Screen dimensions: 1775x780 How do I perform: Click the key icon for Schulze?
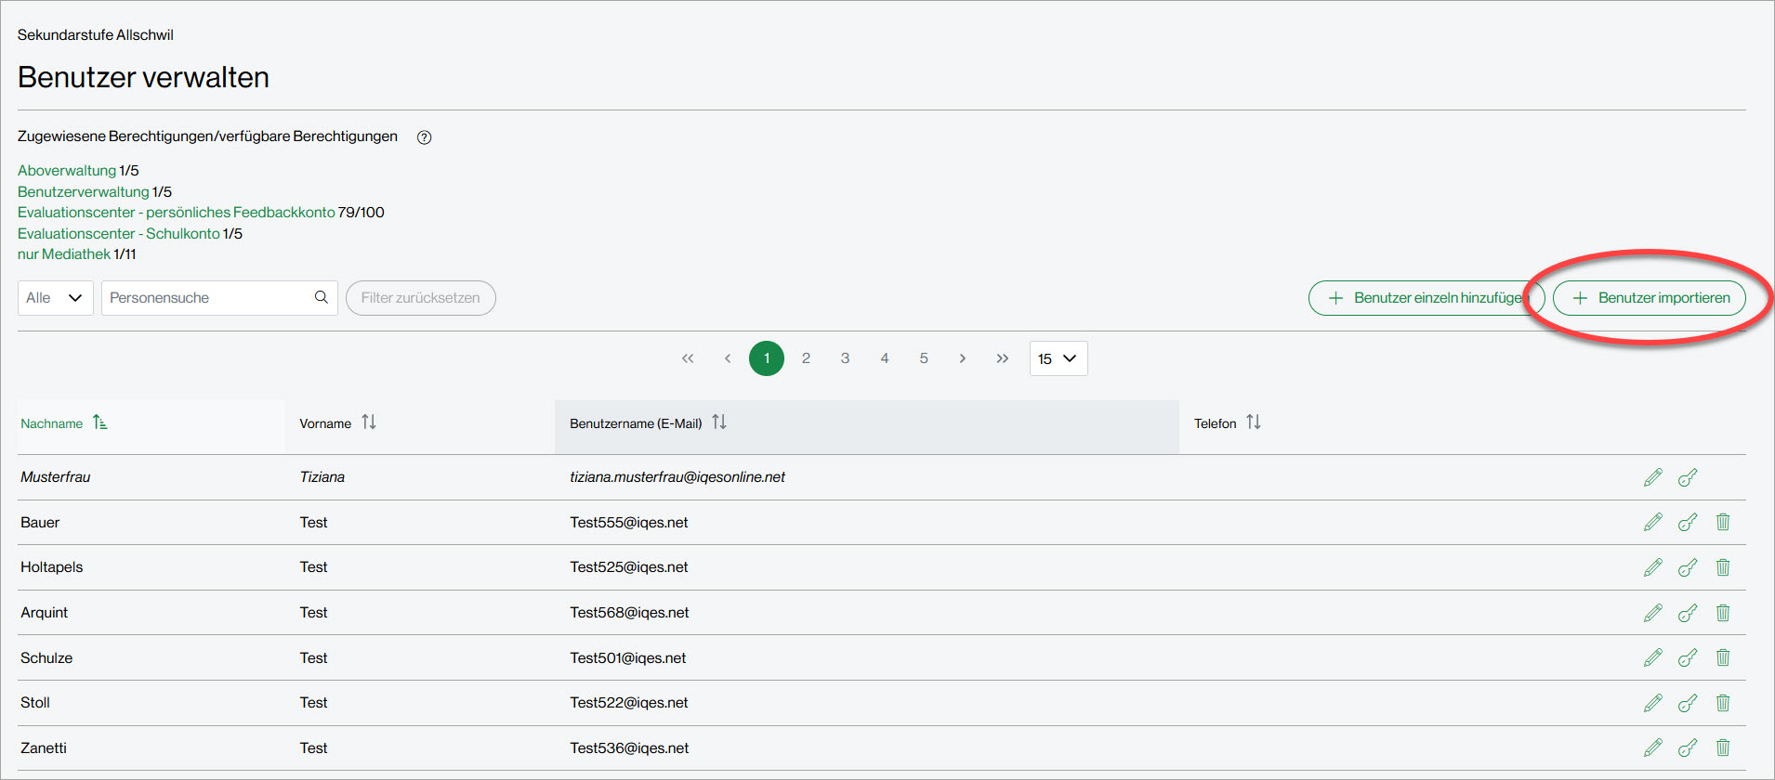1688,657
